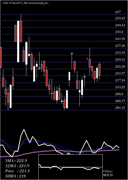
Task: Select the 249.43 price level label
Action: coord(120,25)
